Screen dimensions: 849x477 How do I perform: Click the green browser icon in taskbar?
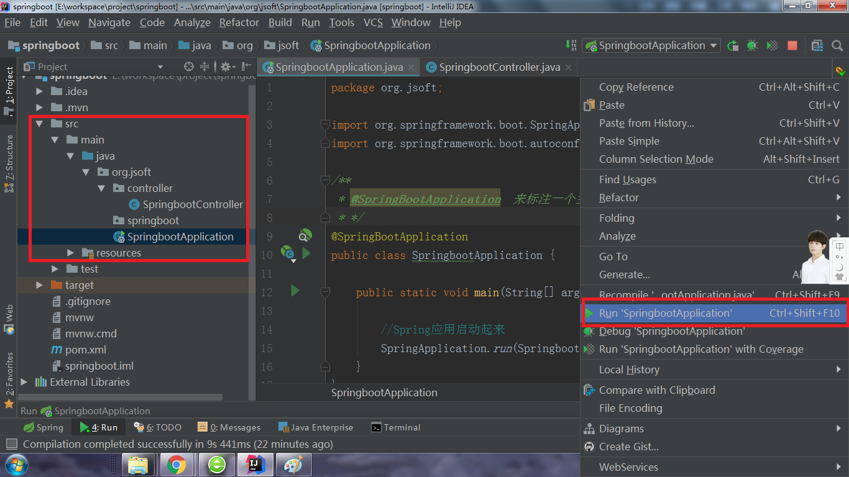coord(216,465)
